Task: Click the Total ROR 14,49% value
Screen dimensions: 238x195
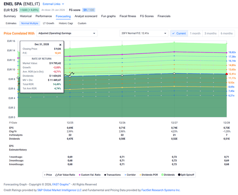Action: tap(57, 84)
